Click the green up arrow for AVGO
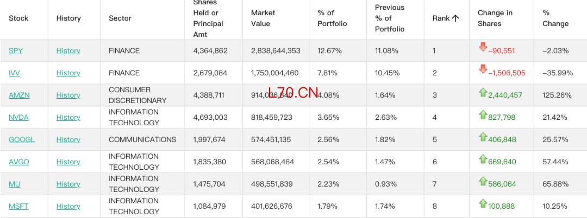 pyautogui.click(x=483, y=159)
